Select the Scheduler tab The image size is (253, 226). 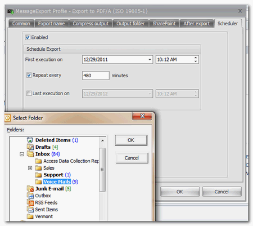228,24
